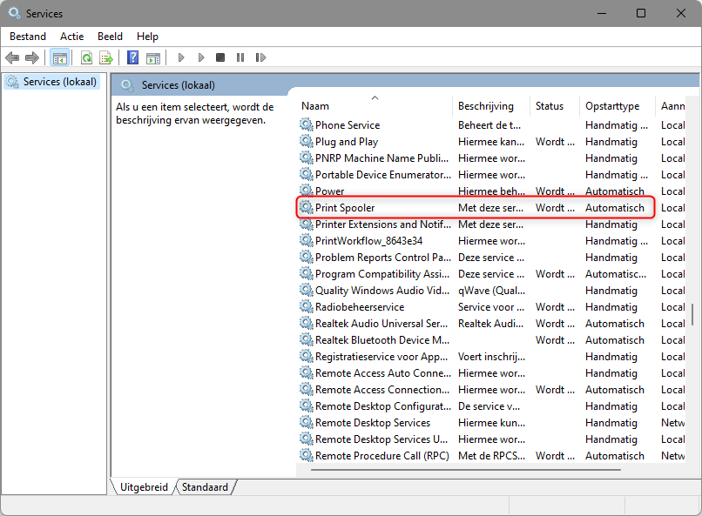
Task: Click the 'qWave (Qual...' description cell
Action: tap(491, 290)
